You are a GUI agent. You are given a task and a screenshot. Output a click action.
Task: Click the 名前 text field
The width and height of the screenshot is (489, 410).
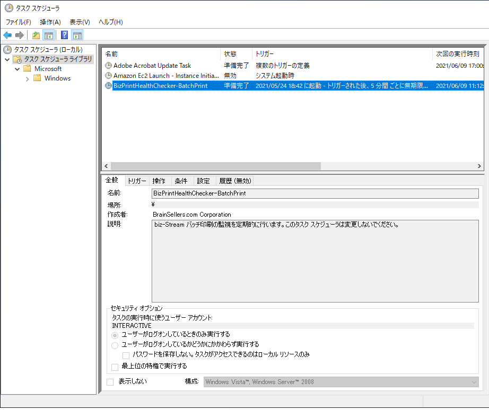coord(315,193)
